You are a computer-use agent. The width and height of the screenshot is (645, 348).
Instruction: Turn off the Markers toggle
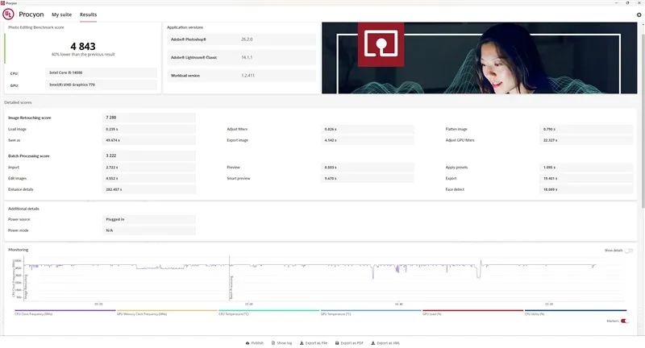pyautogui.click(x=624, y=321)
